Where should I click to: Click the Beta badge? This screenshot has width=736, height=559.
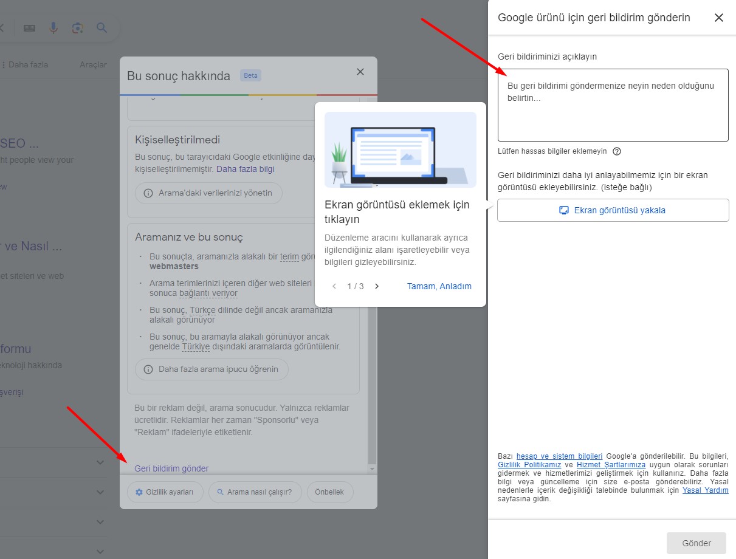point(250,75)
